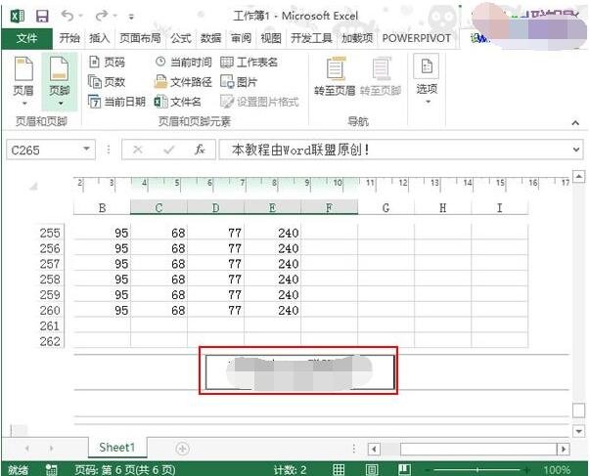590x476 pixels.
Task: Click sheet navigation previous arrow
Action: (x=27, y=449)
